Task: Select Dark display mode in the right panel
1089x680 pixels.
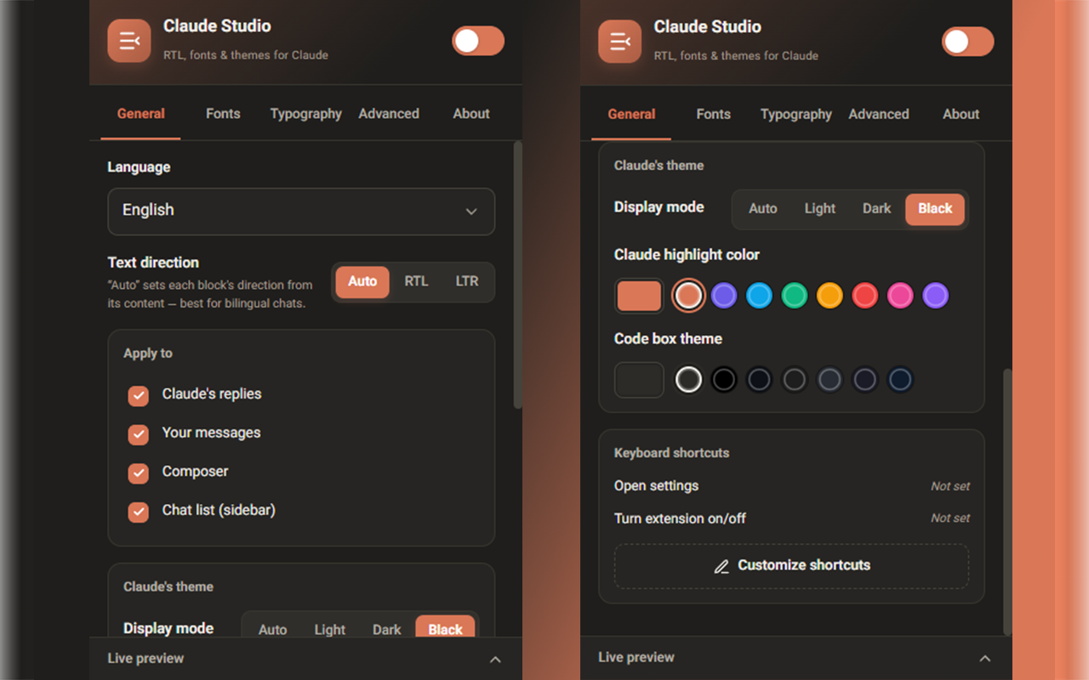Action: pos(877,209)
